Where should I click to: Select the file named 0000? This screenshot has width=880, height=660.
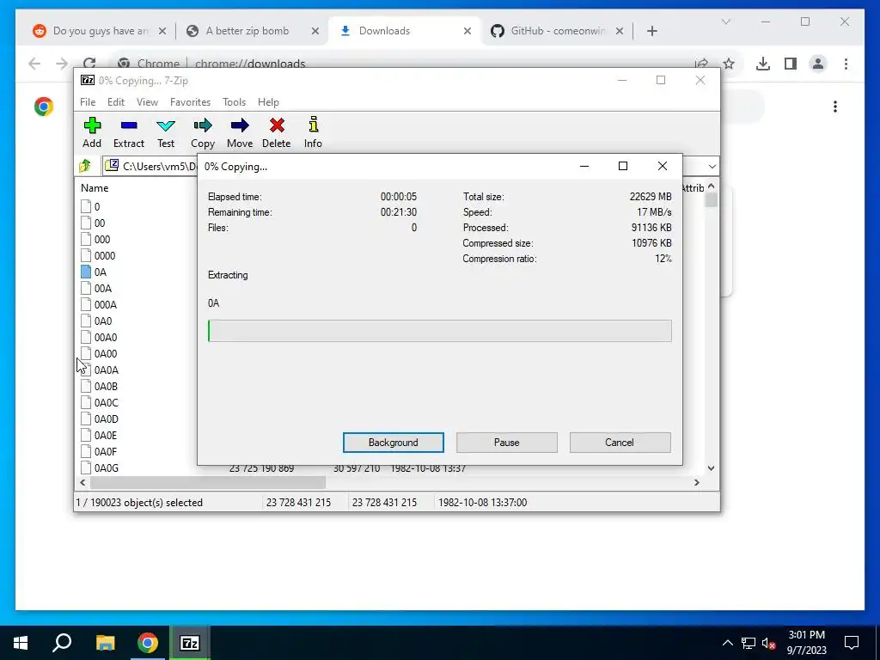(x=98, y=255)
